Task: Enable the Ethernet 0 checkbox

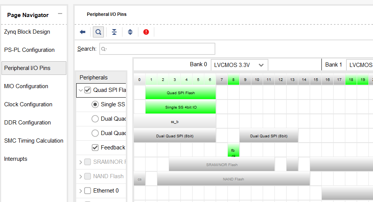Action: [x=88, y=191]
